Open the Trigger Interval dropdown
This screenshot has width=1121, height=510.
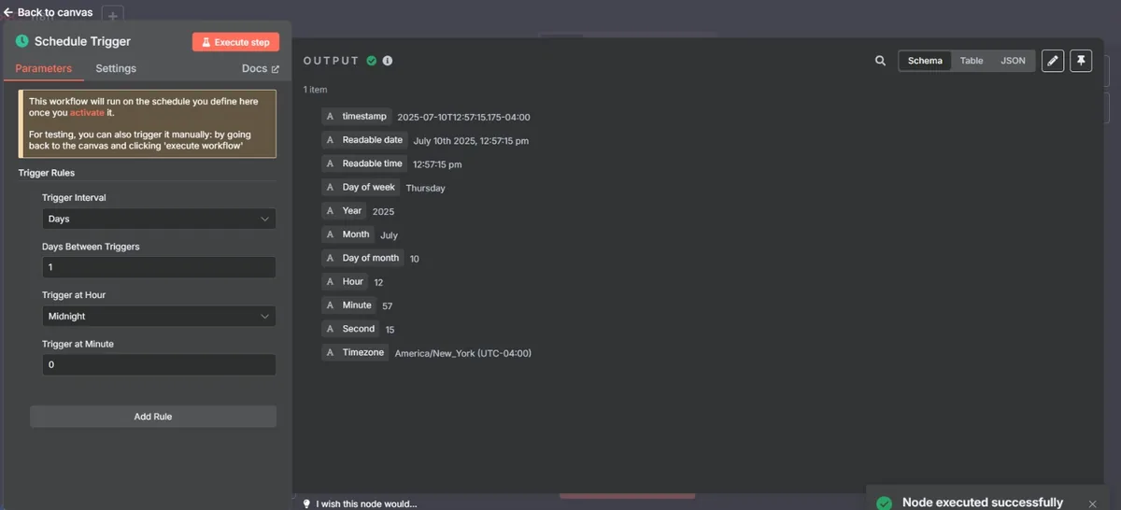coord(159,219)
